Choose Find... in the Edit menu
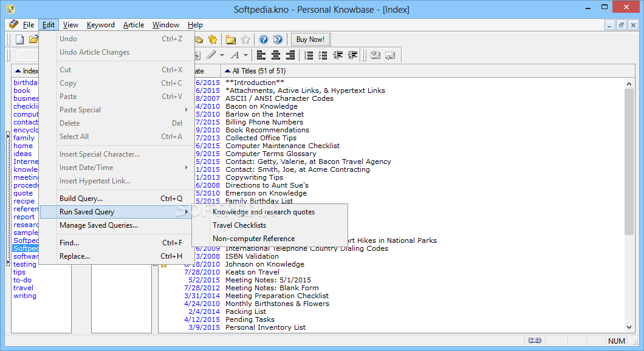644x351 pixels. coord(117,243)
